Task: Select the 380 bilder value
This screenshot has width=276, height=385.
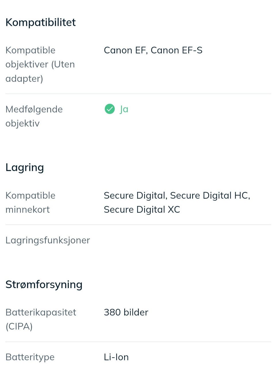Action: 126,312
